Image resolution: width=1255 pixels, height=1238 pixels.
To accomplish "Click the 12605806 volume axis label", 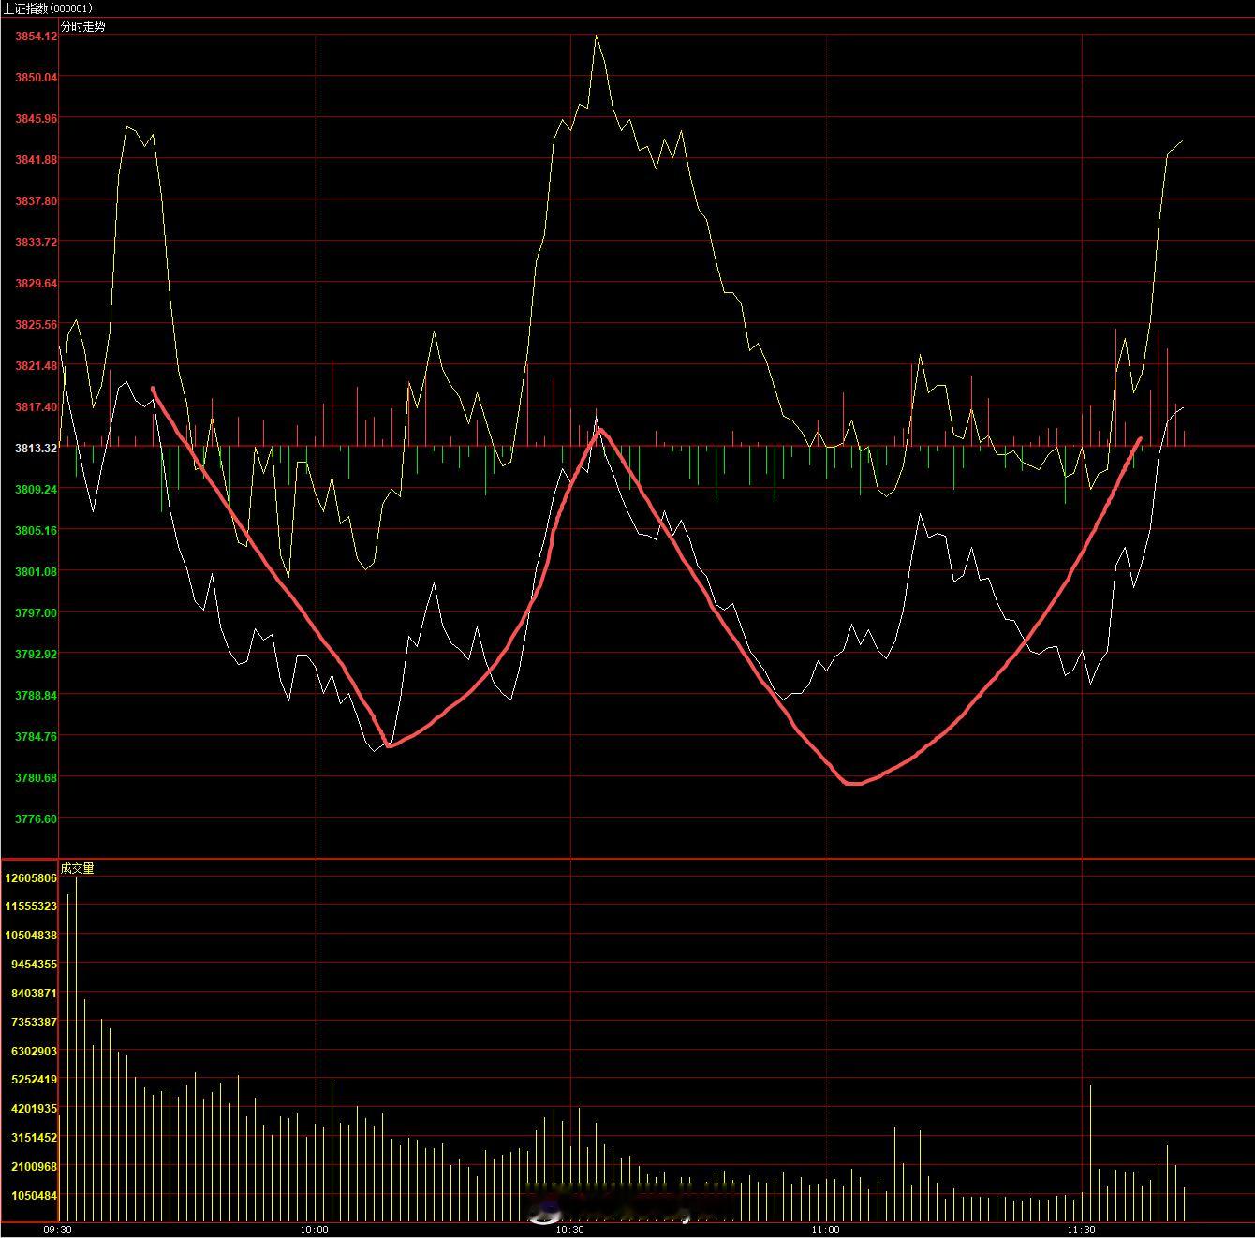I will [31, 877].
